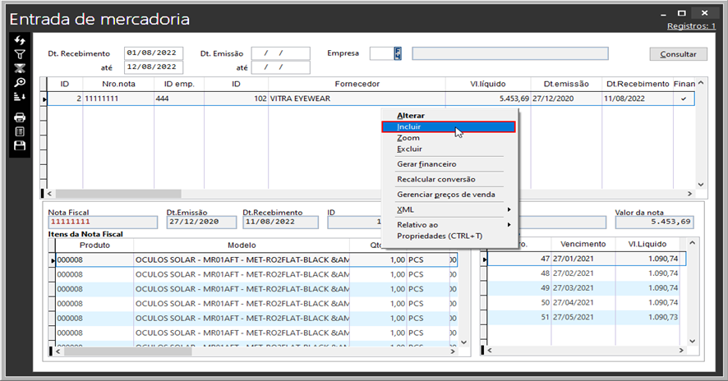This screenshot has height=381, width=728.
Task: Open the Empresa F4 lookup button
Action: (397, 53)
